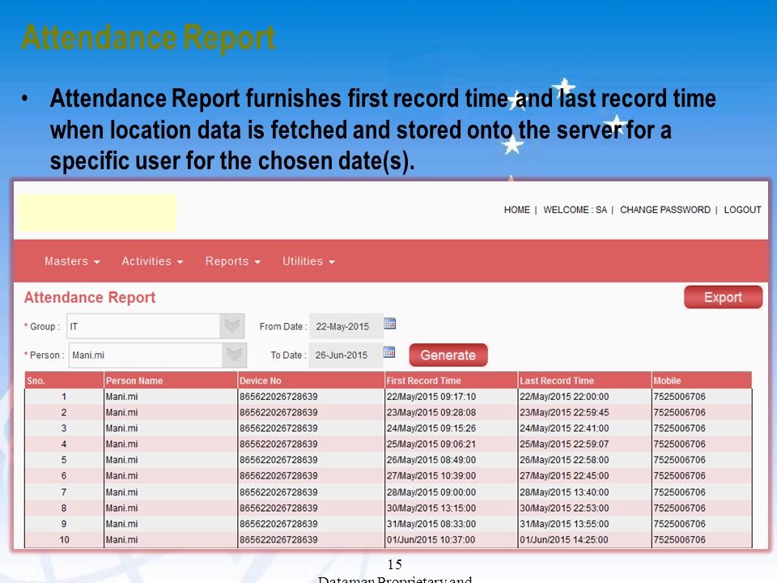Click the Device No column header
Screen dimensions: 777x583
click(x=311, y=381)
